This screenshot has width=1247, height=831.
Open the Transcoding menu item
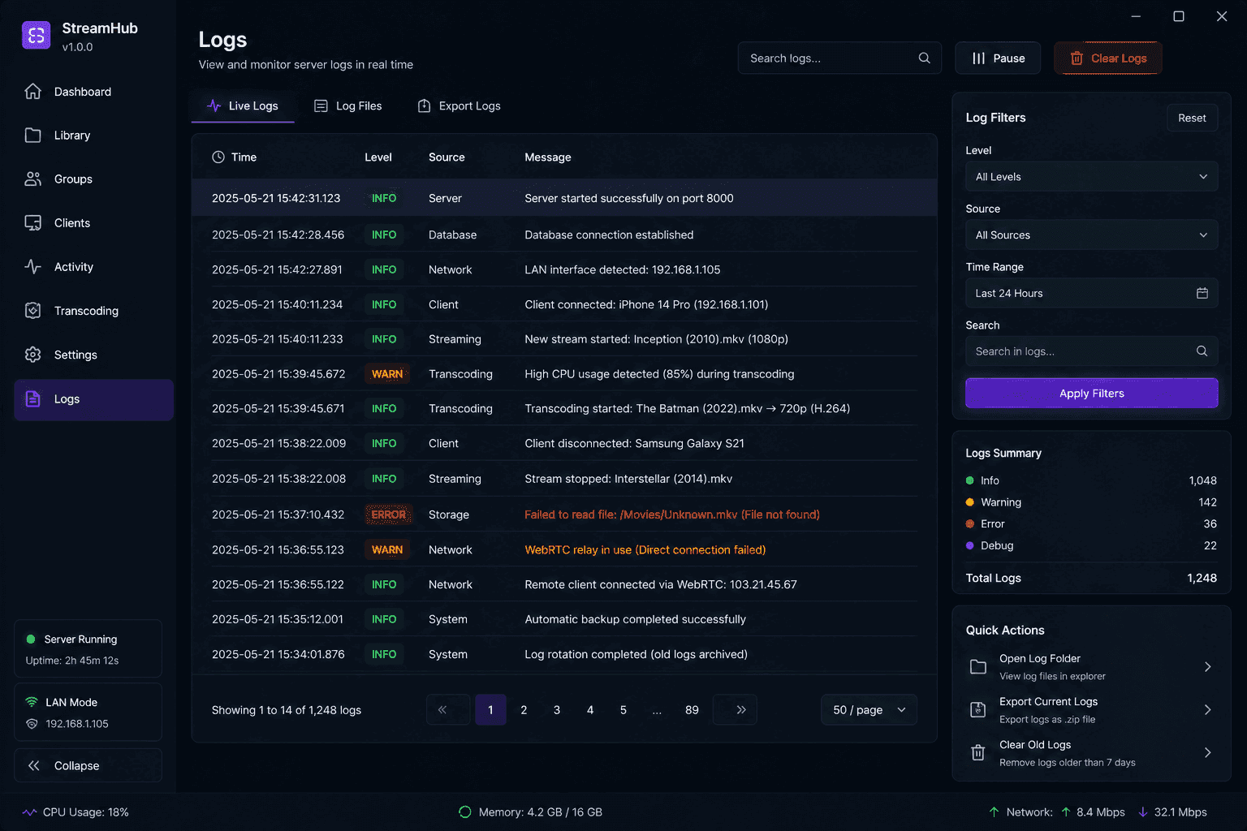tap(93, 311)
